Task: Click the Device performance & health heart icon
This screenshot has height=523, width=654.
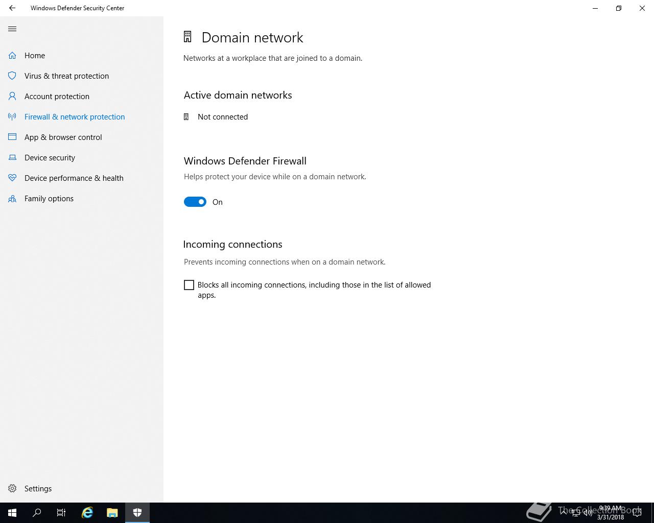Action: click(12, 178)
